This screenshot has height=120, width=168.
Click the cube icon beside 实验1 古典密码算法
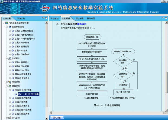[x=13, y=31]
